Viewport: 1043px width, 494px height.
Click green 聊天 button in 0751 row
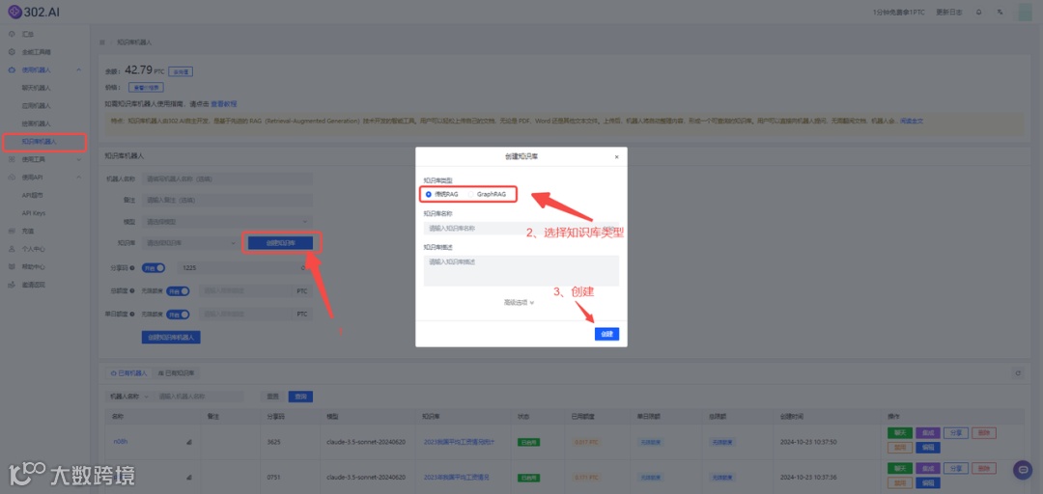pyautogui.click(x=900, y=469)
